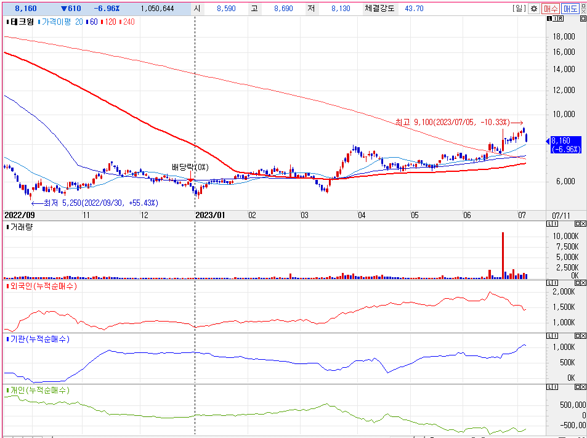Select the 60-day moving average legend

pos(94,22)
